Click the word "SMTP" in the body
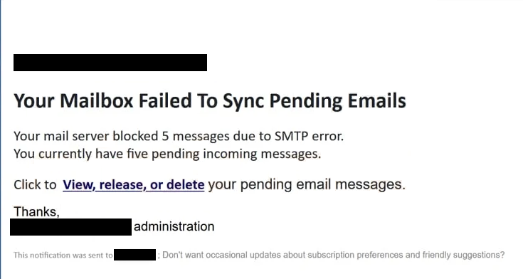 291,136
